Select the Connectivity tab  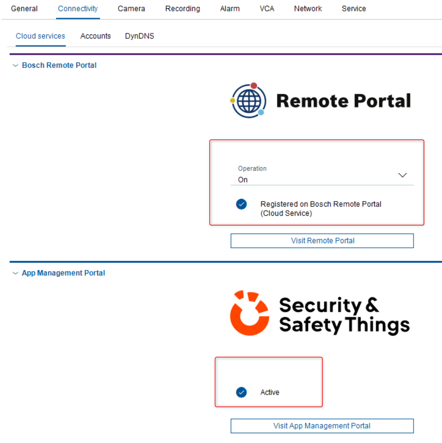(78, 9)
